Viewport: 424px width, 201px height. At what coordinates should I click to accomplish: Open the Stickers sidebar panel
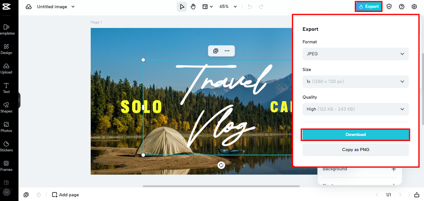coord(6,146)
